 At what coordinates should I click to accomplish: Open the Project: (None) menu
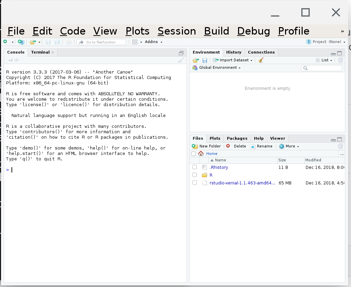click(x=326, y=42)
